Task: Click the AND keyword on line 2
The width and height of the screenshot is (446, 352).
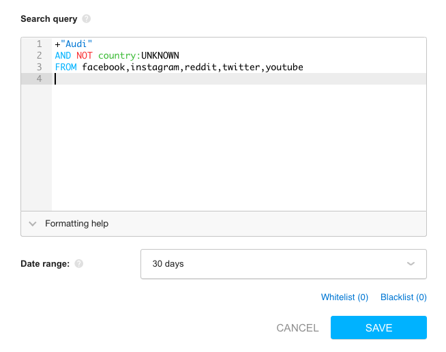Action: point(63,55)
